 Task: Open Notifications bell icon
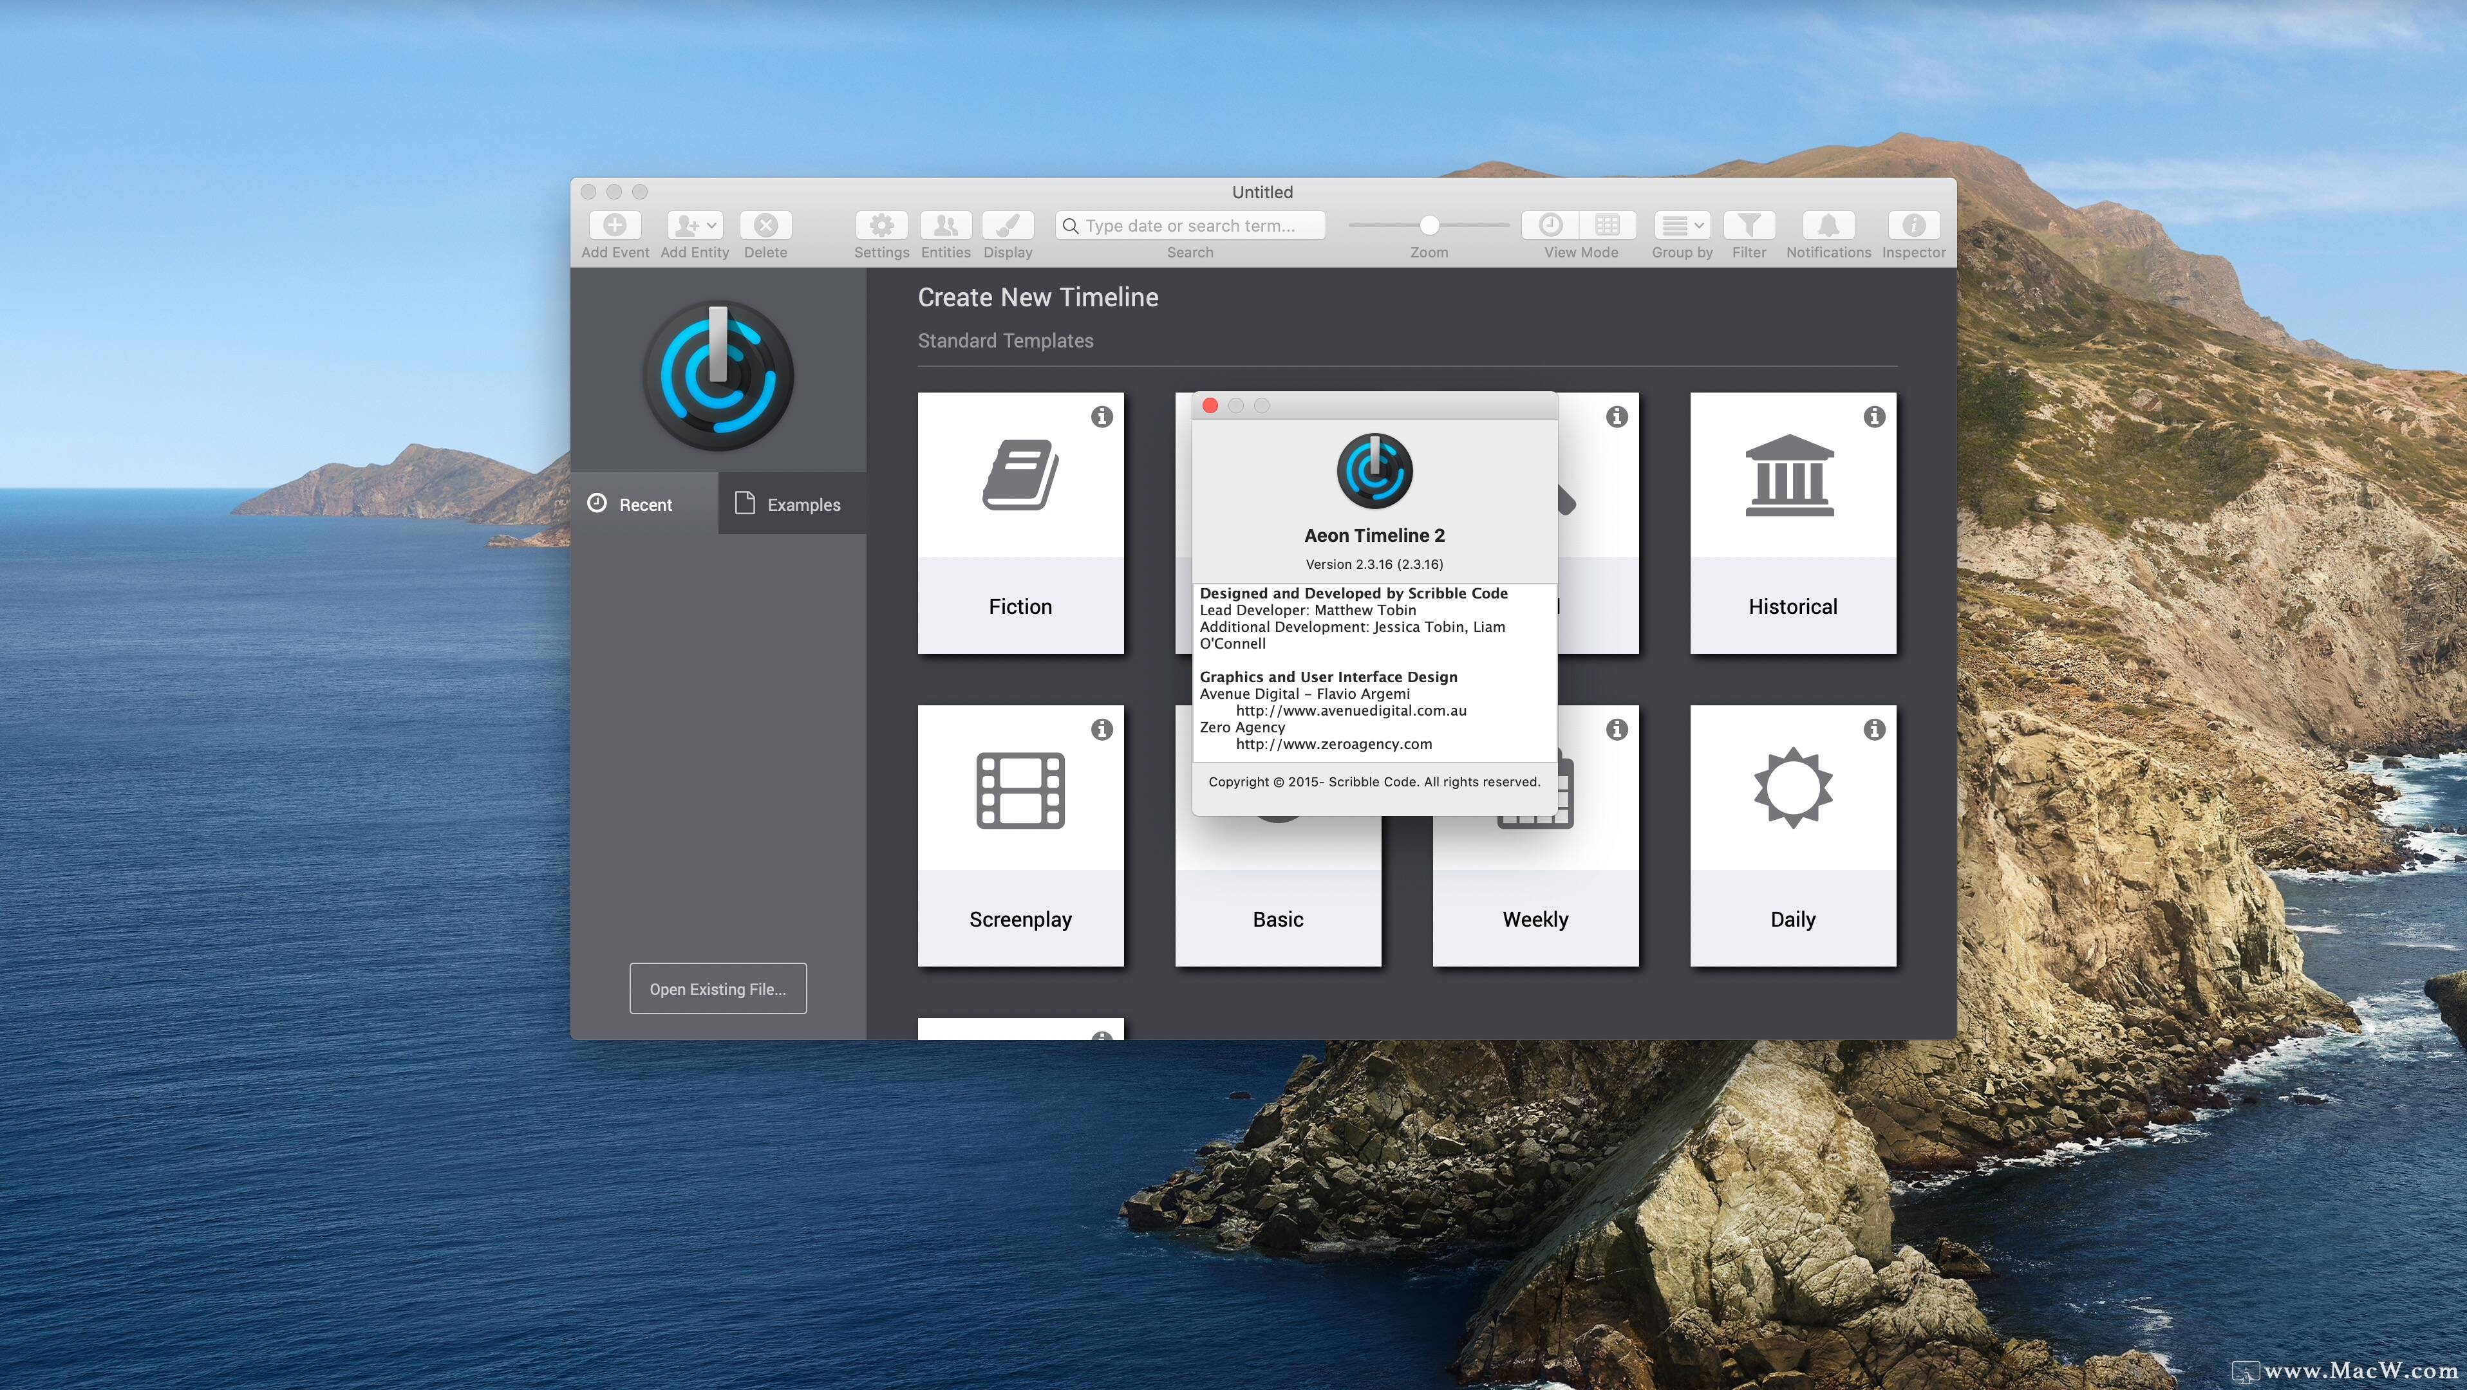coord(1828,225)
